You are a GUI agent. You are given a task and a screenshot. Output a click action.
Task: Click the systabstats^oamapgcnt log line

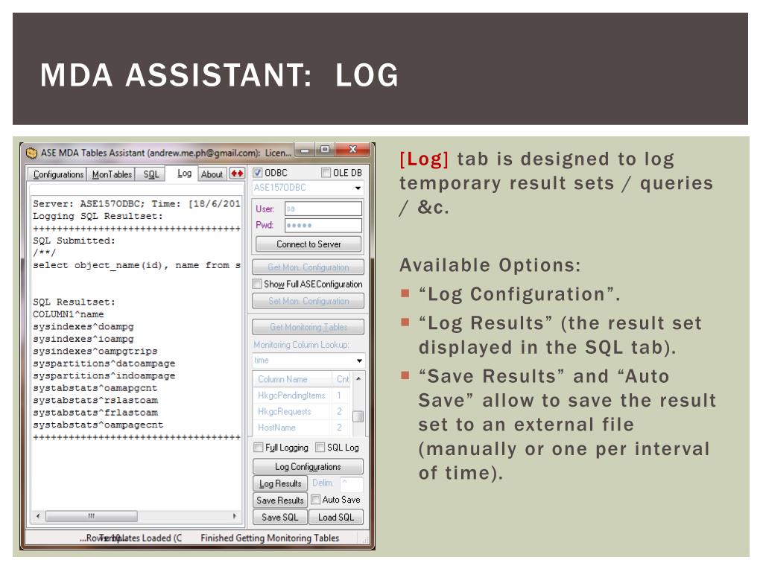pos(95,387)
